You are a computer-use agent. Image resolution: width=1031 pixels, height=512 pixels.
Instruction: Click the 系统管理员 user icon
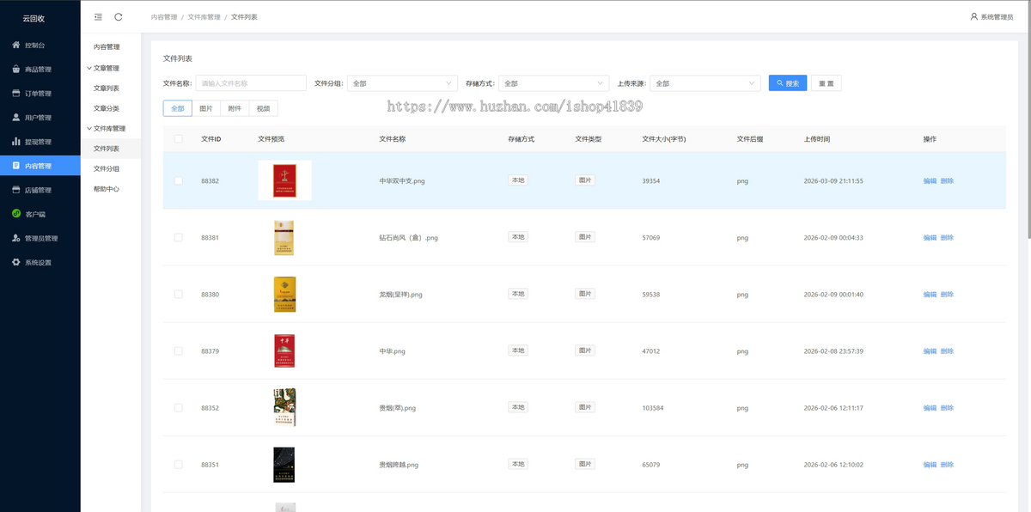pyautogui.click(x=973, y=16)
